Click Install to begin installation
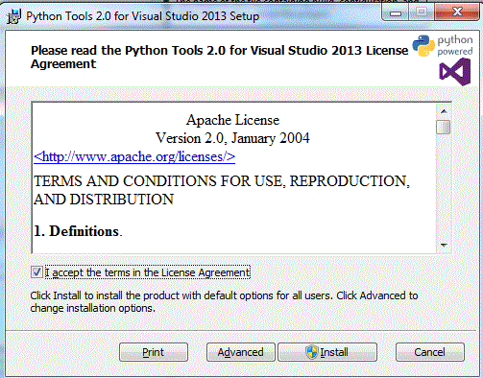 327,352
